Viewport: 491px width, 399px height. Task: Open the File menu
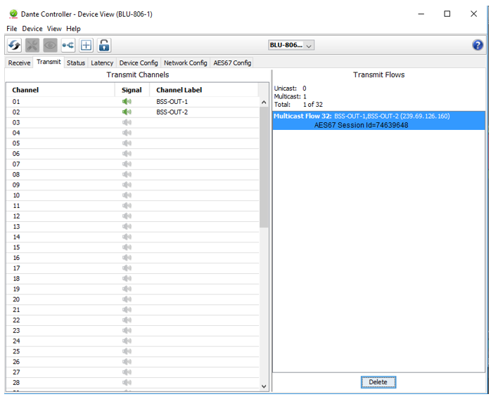coord(11,29)
